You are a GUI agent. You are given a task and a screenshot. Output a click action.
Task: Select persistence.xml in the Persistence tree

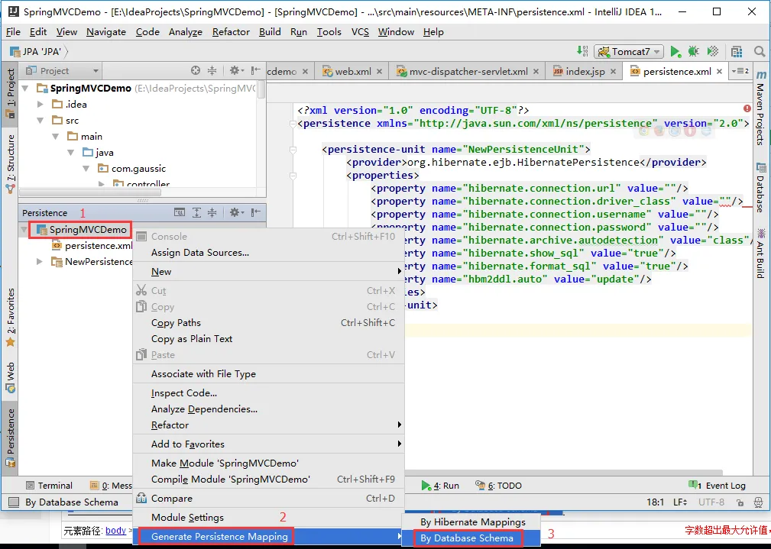[92, 246]
